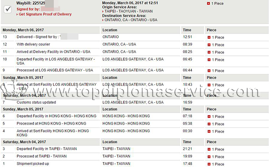Expand piece icon on Arrived at Delivery Facility ONTARIO row
The width and height of the screenshot is (269, 167).
209,52
